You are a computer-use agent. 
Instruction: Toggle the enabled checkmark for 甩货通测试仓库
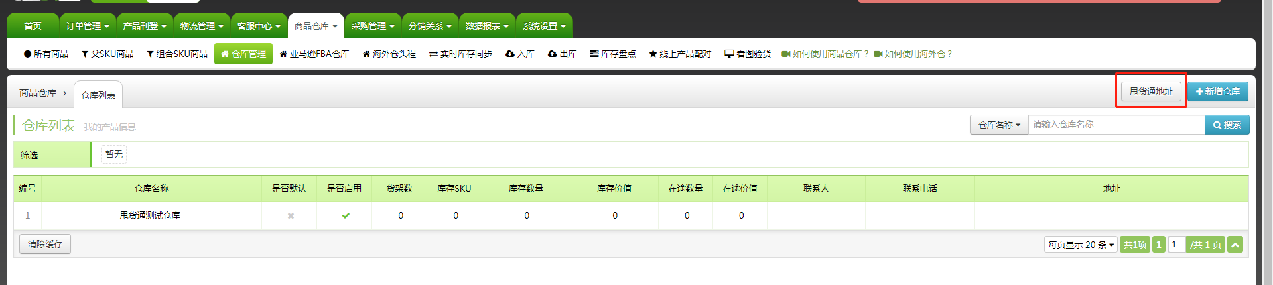click(346, 215)
